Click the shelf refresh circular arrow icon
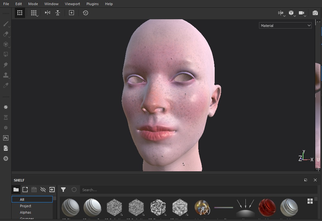The height and width of the screenshot is (221, 322). click(74, 190)
